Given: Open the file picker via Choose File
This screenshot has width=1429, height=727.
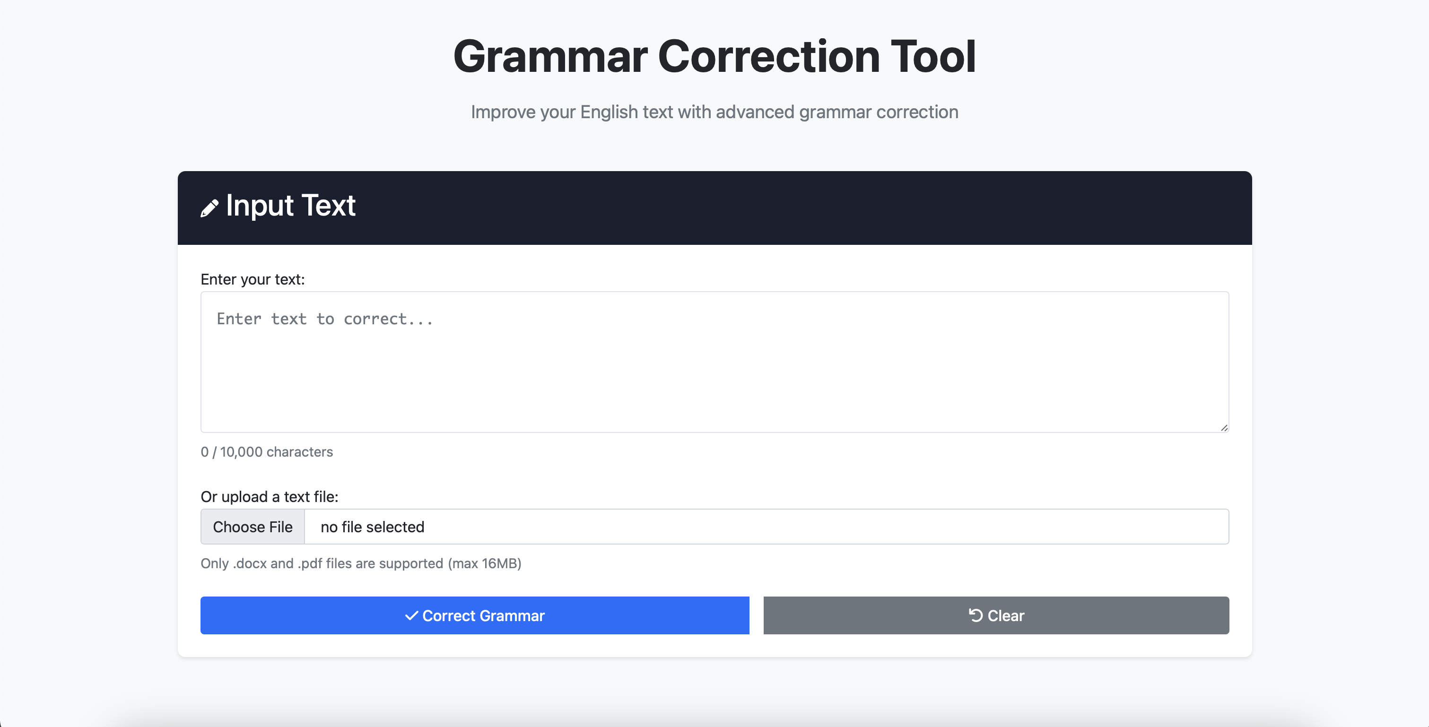Looking at the screenshot, I should (253, 526).
